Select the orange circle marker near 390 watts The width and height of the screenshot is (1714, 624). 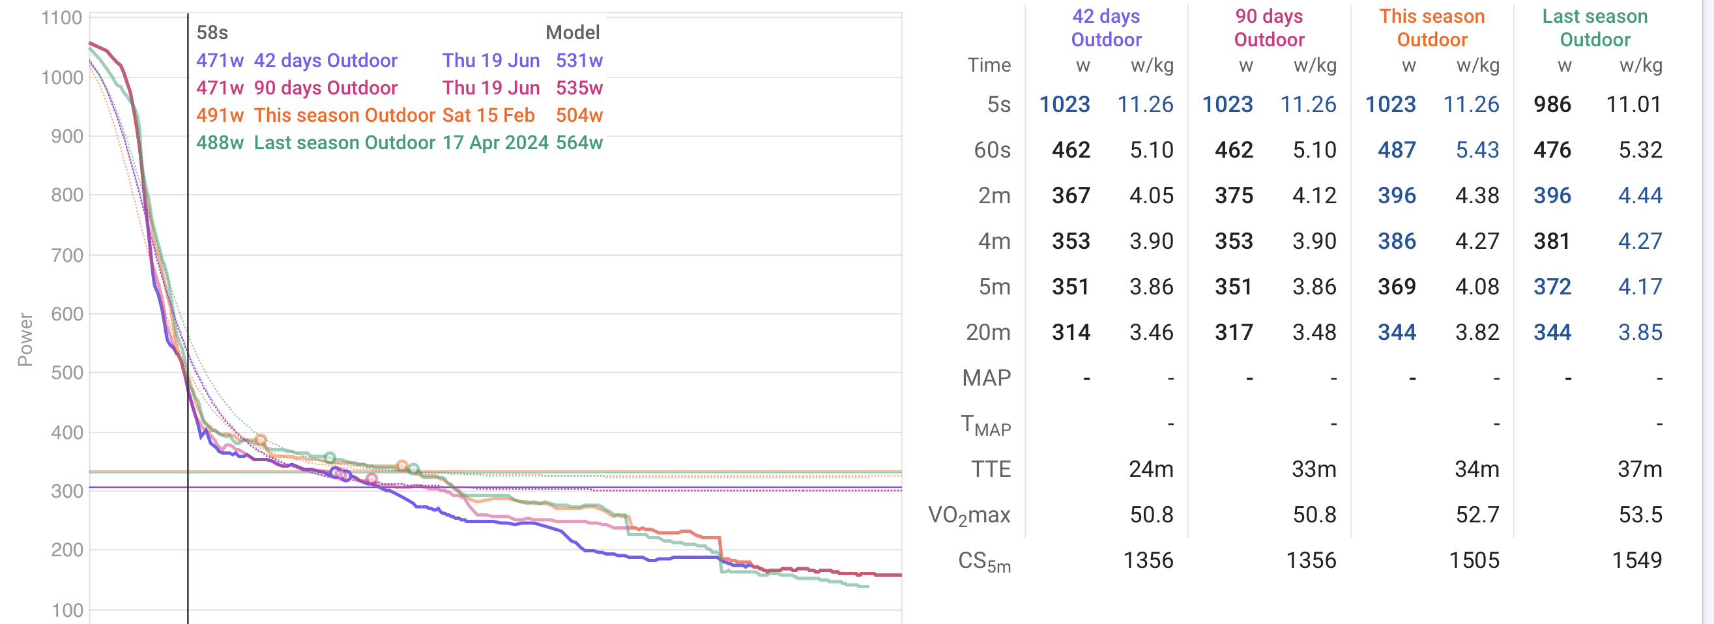click(x=261, y=440)
